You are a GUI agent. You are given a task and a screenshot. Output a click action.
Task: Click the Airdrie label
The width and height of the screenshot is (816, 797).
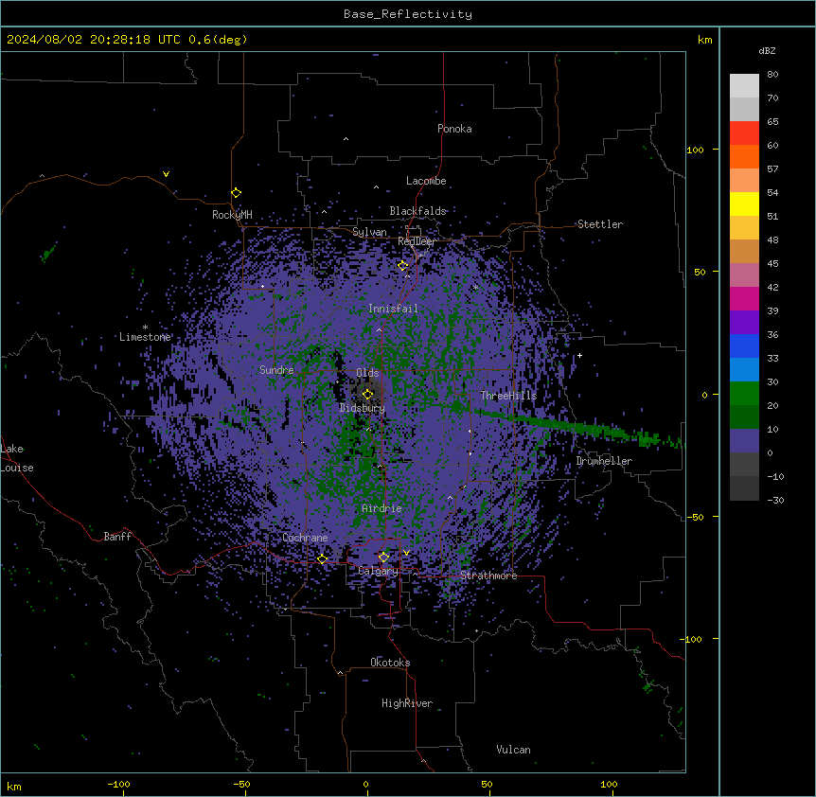381,508
